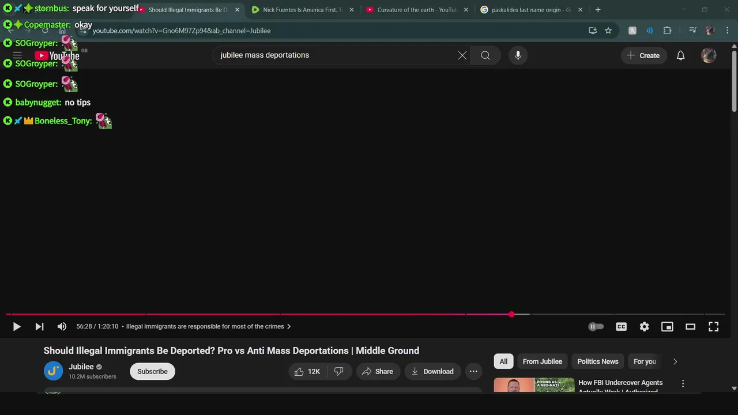Click the YouTube search magnifier button

[485, 55]
